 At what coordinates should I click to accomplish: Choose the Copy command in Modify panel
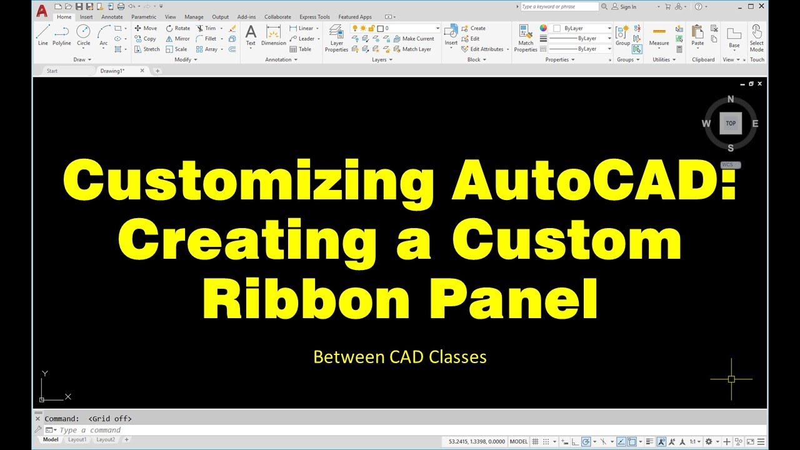pyautogui.click(x=145, y=39)
